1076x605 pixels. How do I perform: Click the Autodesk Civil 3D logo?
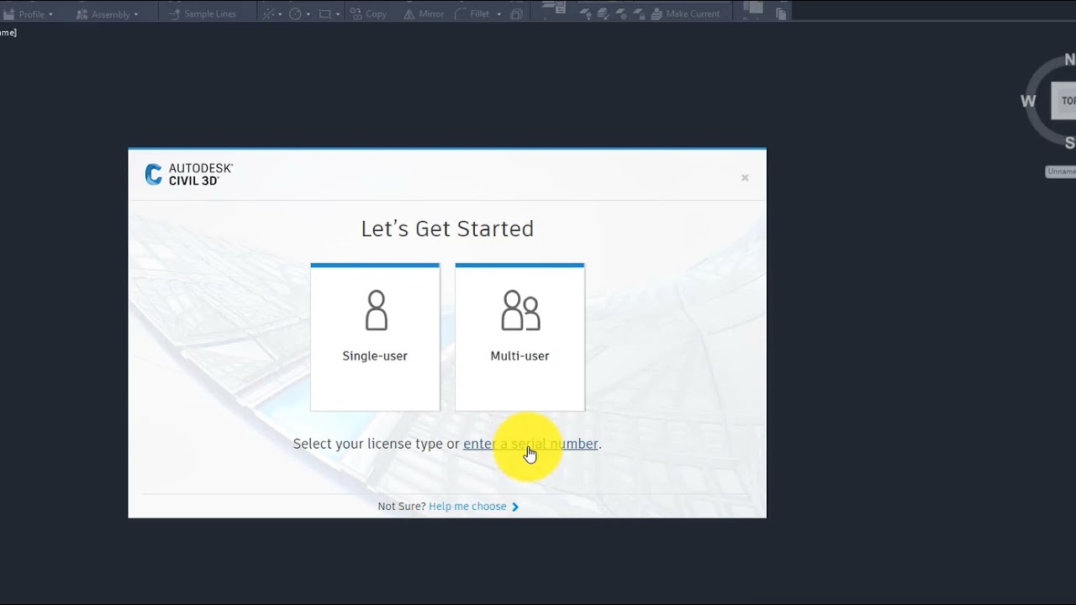click(189, 174)
